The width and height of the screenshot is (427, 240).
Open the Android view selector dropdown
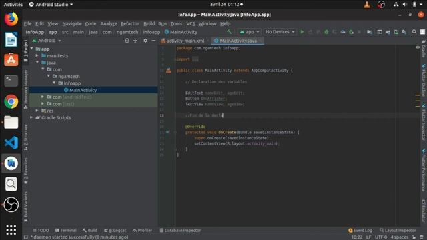click(47, 41)
